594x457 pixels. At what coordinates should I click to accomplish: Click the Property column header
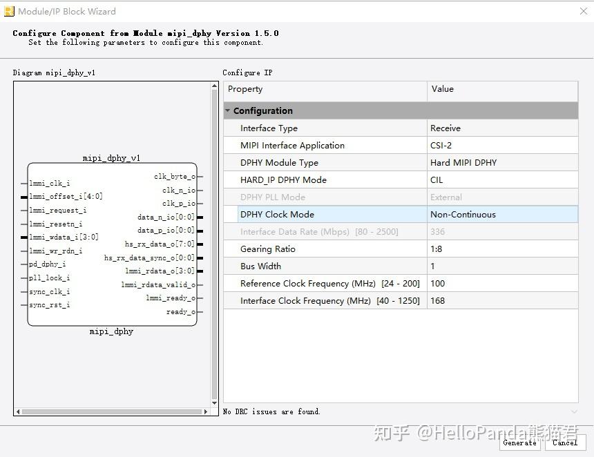point(276,89)
